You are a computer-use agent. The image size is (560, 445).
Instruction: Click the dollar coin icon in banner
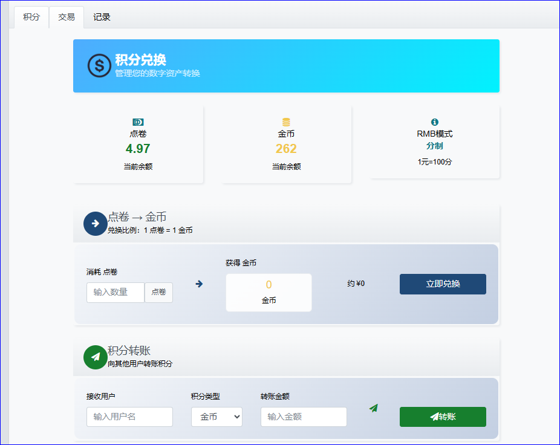point(99,66)
